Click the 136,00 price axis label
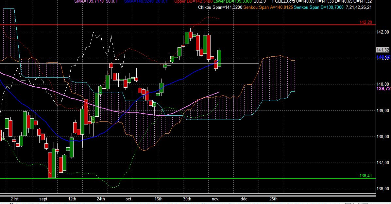 [x=383, y=189]
